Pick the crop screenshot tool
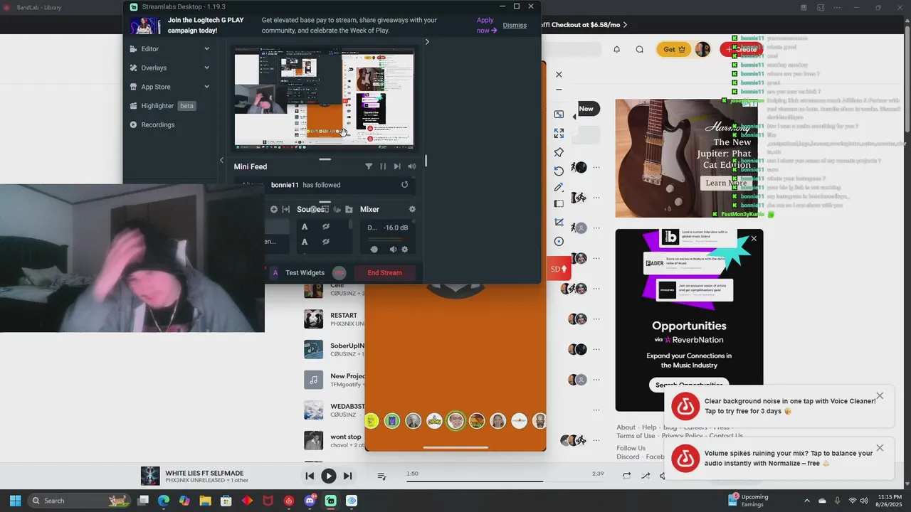 tap(559, 223)
